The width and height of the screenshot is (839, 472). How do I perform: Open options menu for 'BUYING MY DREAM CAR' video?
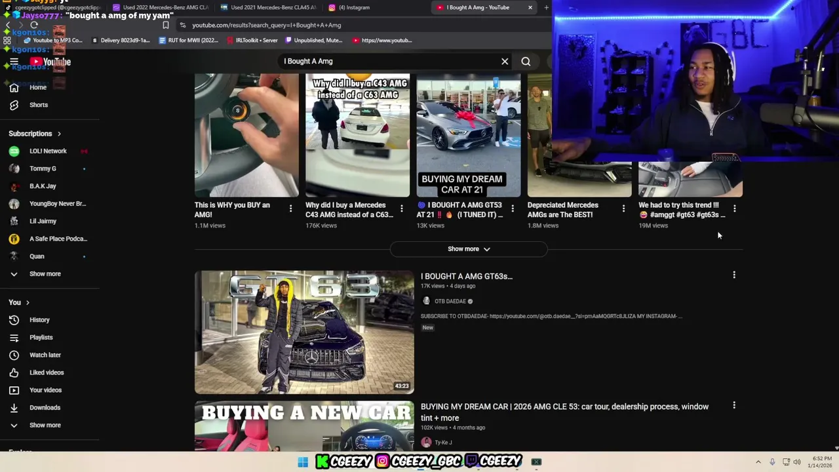pyautogui.click(x=734, y=406)
